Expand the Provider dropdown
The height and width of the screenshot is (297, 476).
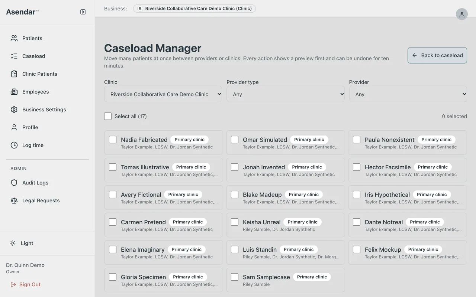(408, 94)
